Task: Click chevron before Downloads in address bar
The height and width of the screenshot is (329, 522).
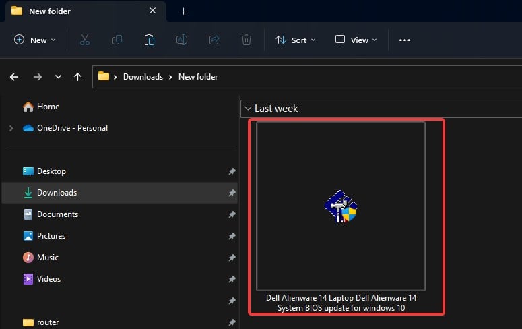Action: point(115,78)
